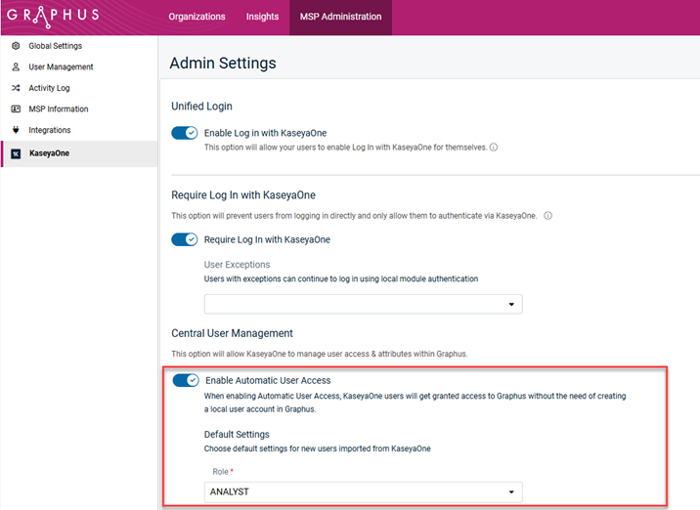
Task: Click the Default Settings label
Action: pyautogui.click(x=237, y=434)
